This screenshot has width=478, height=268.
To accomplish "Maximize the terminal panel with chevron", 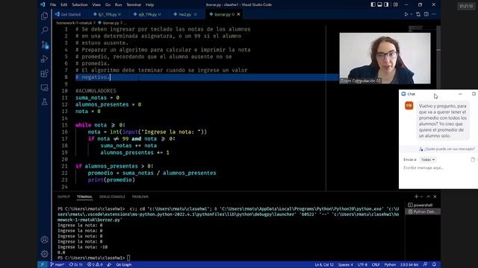I will (x=428, y=197).
